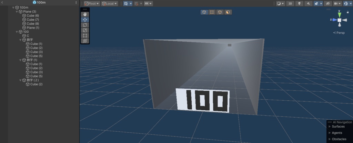Toggle grid snapping

click(x=126, y=3)
